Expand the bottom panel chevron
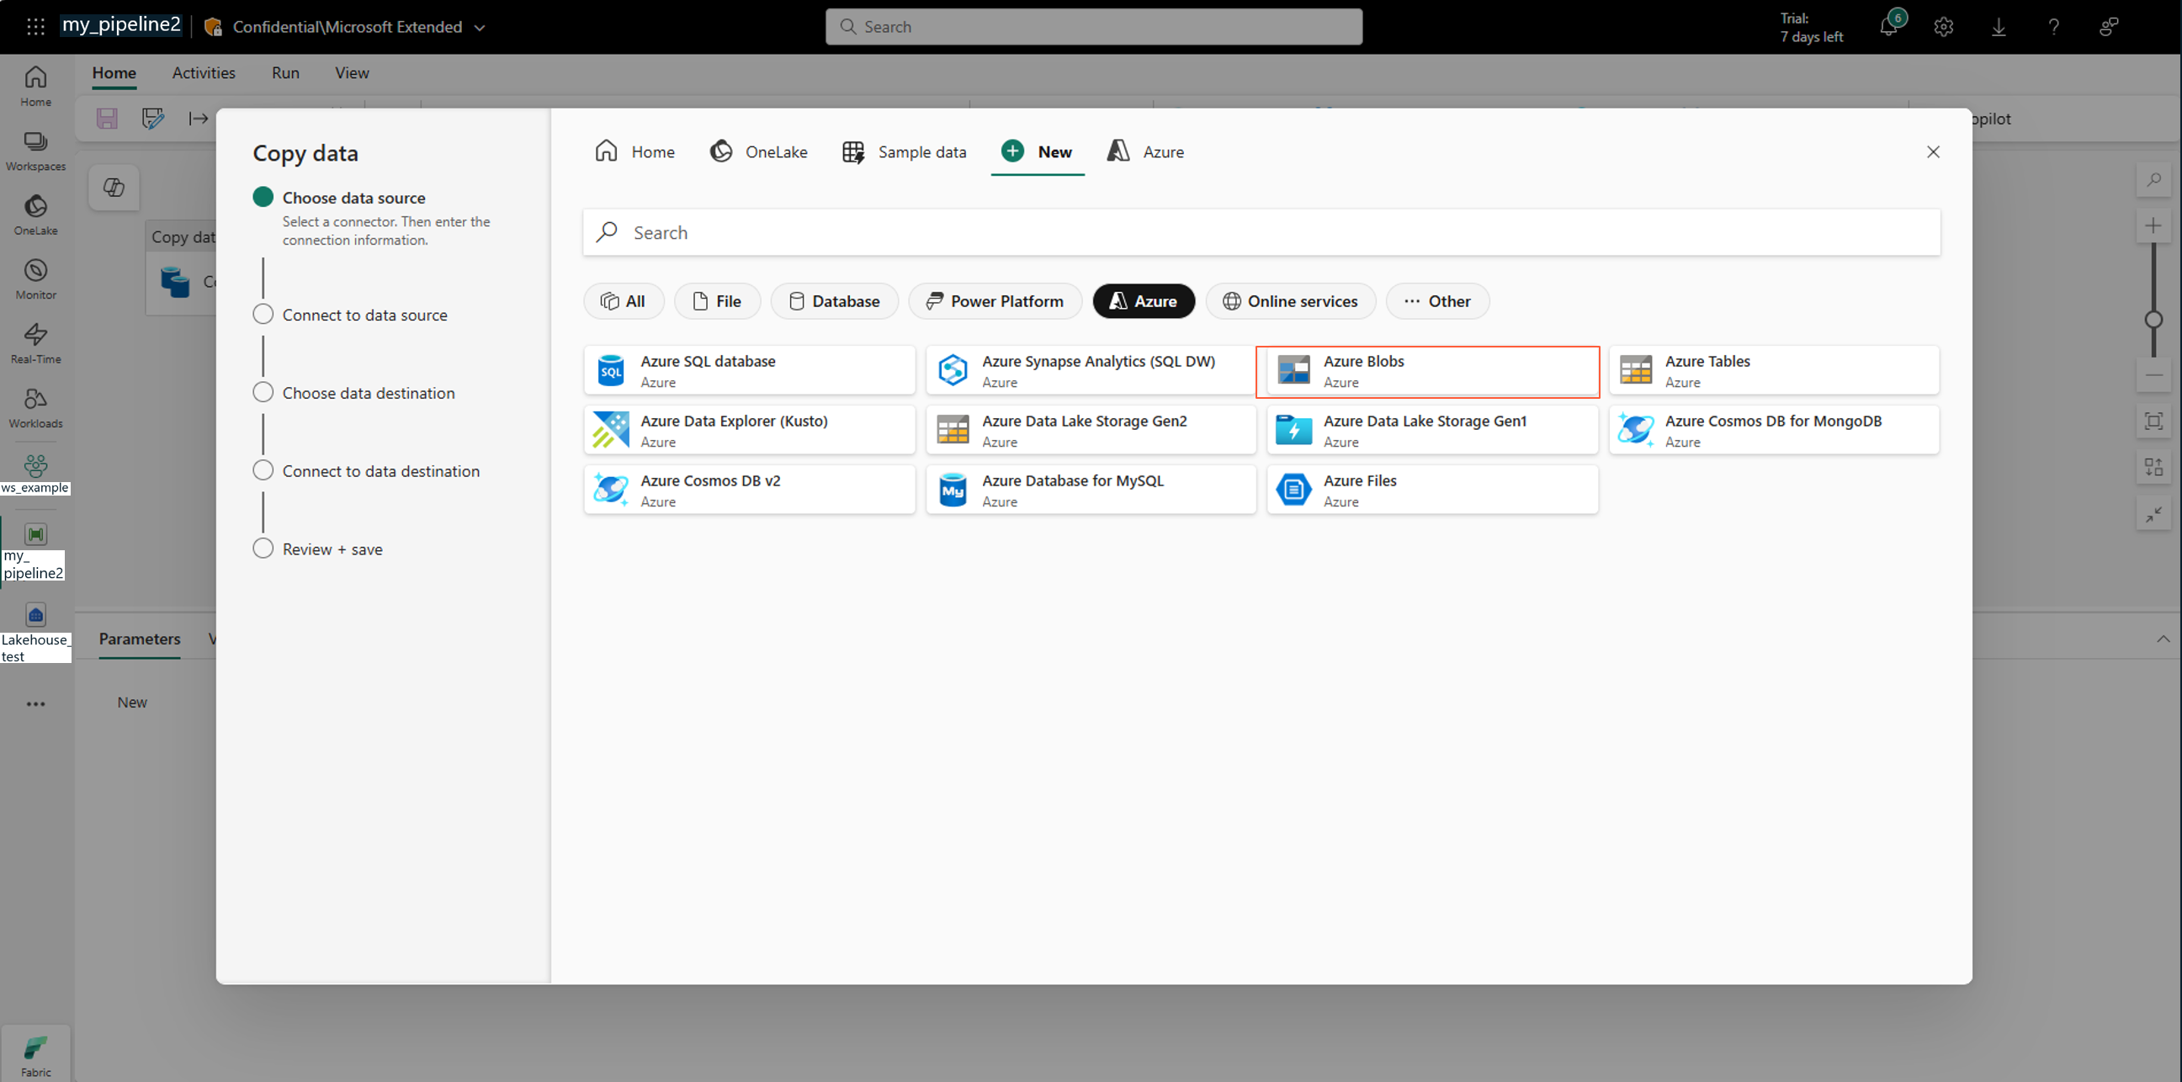The width and height of the screenshot is (2182, 1082). coord(2163,639)
